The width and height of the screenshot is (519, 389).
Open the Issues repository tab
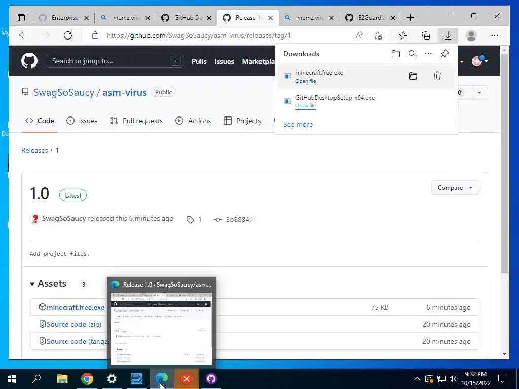(82, 121)
